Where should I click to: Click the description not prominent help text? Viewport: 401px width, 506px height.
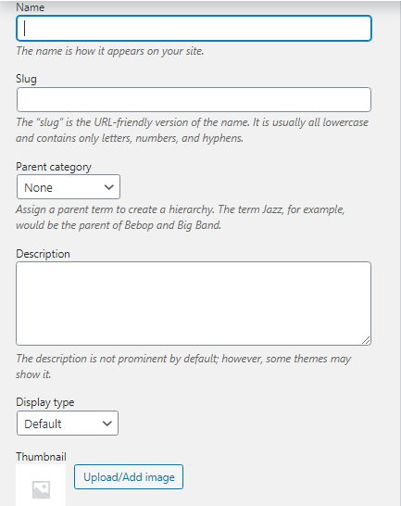pos(183,366)
